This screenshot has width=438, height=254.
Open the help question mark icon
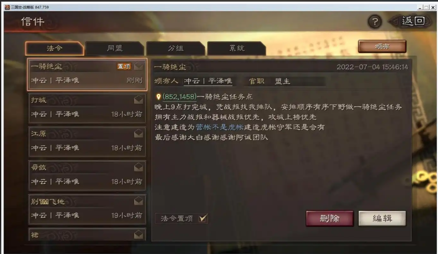click(375, 22)
